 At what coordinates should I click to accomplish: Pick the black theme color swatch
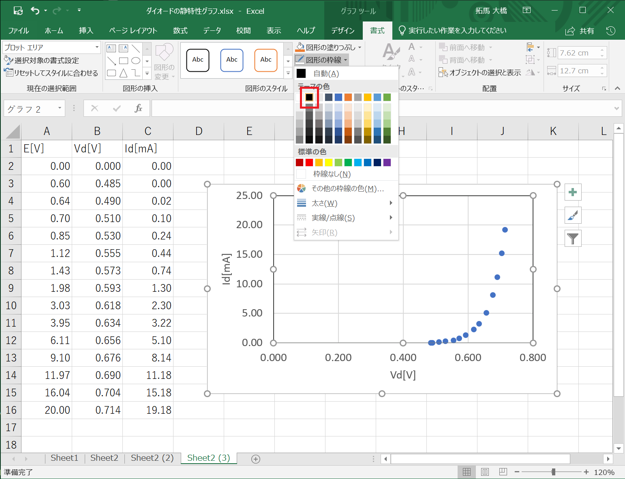309,97
